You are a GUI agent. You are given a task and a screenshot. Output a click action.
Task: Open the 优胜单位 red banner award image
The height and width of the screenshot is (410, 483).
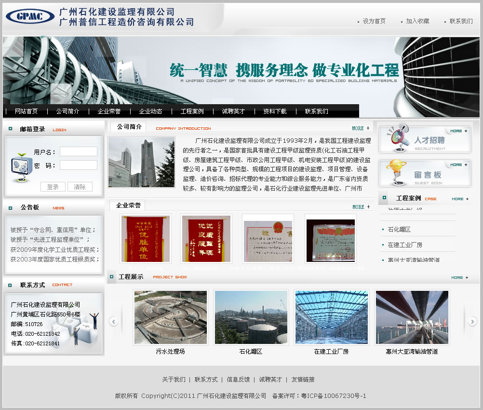tap(146, 239)
